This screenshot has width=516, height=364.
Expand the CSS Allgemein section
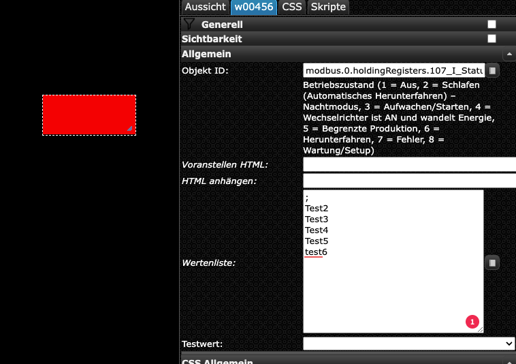coord(218,361)
